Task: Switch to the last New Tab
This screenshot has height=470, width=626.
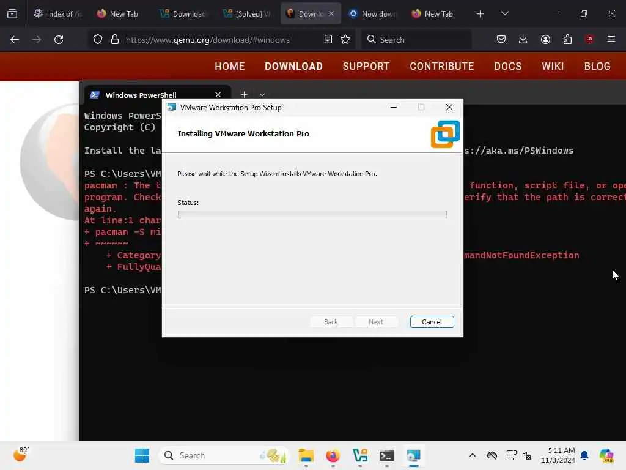Action: click(433, 13)
